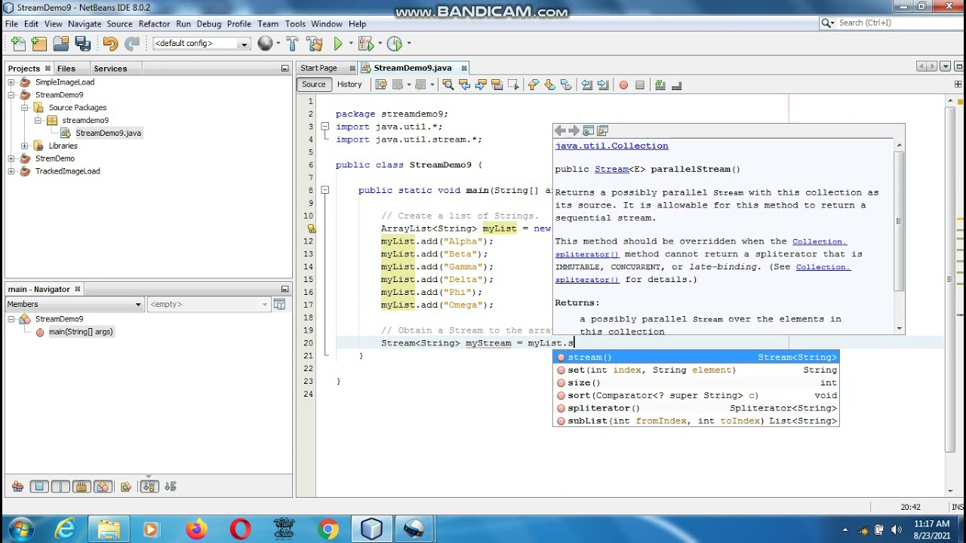Click the Uncomment editor toolbar icon
966x543 pixels.
coord(677,85)
